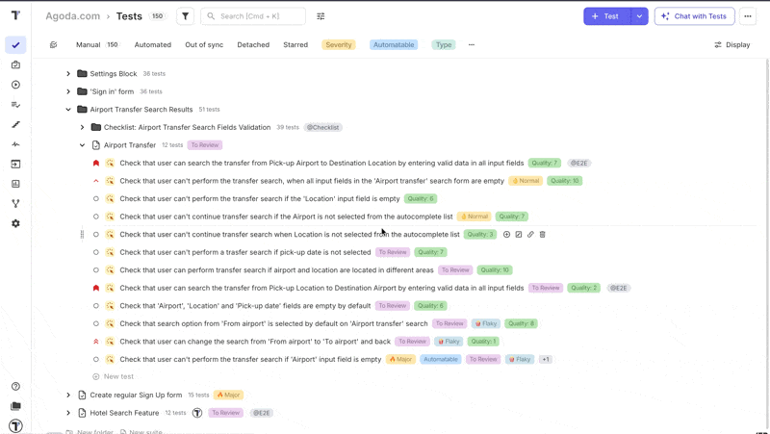Open the help question mark icon
The image size is (770, 434).
(15, 387)
